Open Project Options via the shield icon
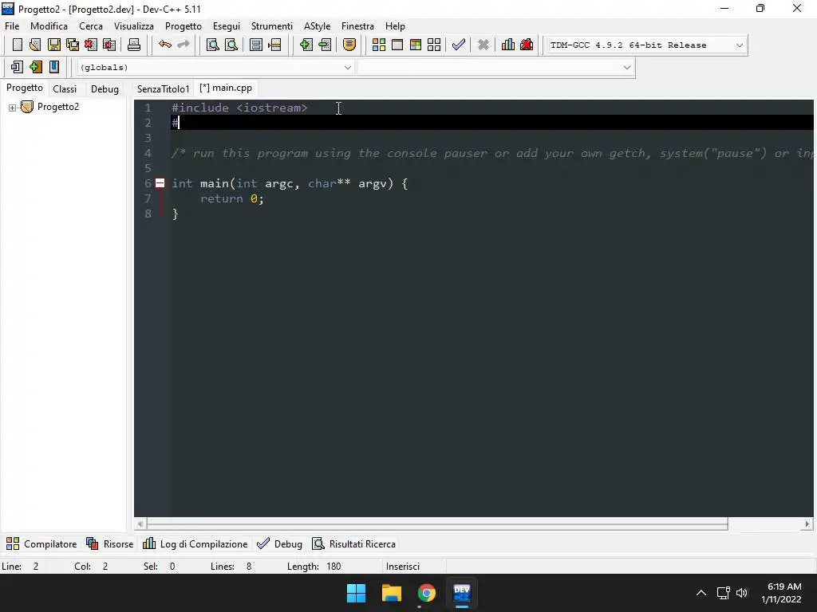Image resolution: width=817 pixels, height=612 pixels. [349, 45]
